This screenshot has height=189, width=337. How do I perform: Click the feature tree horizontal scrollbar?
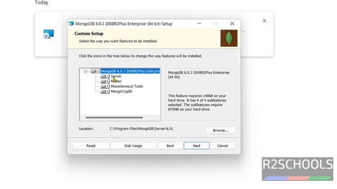tap(114, 118)
